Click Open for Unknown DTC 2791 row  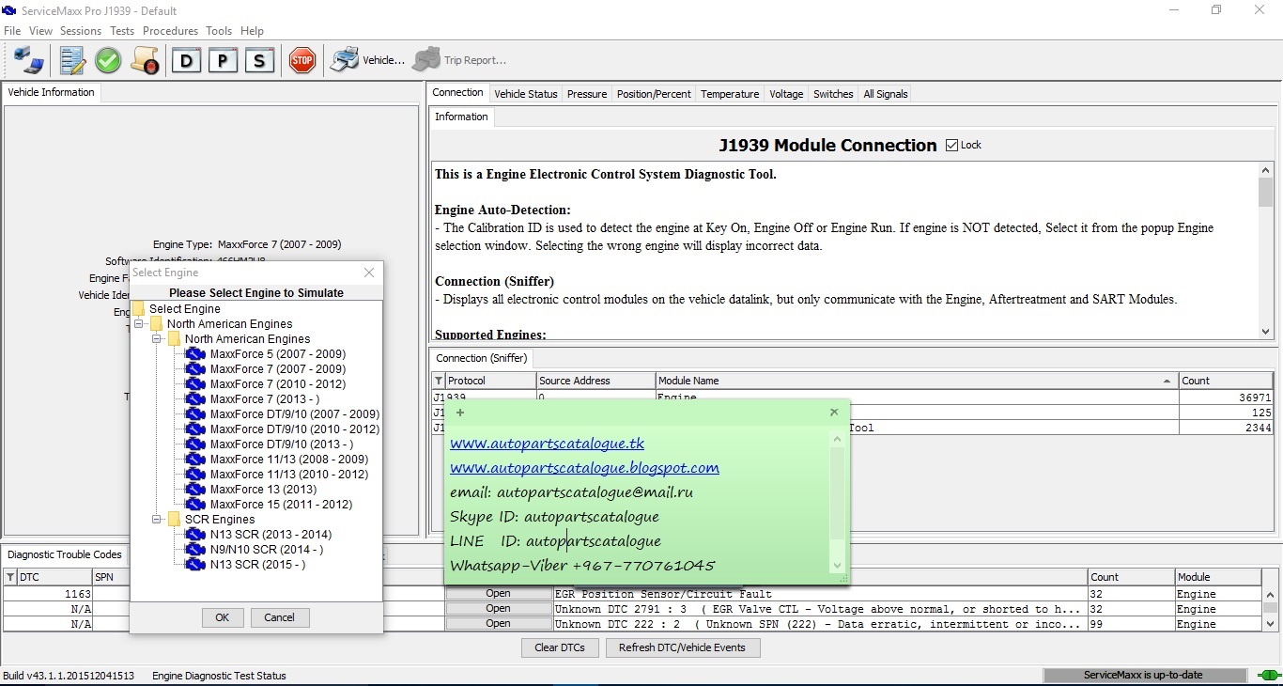(498, 609)
